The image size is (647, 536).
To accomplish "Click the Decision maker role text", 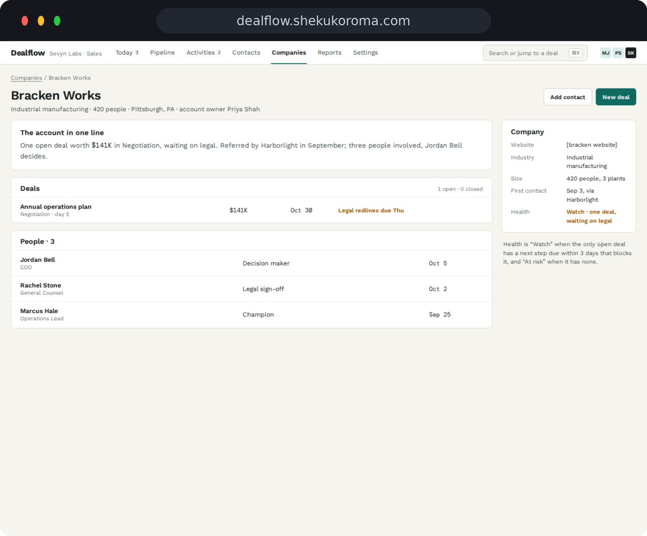I will tap(266, 263).
